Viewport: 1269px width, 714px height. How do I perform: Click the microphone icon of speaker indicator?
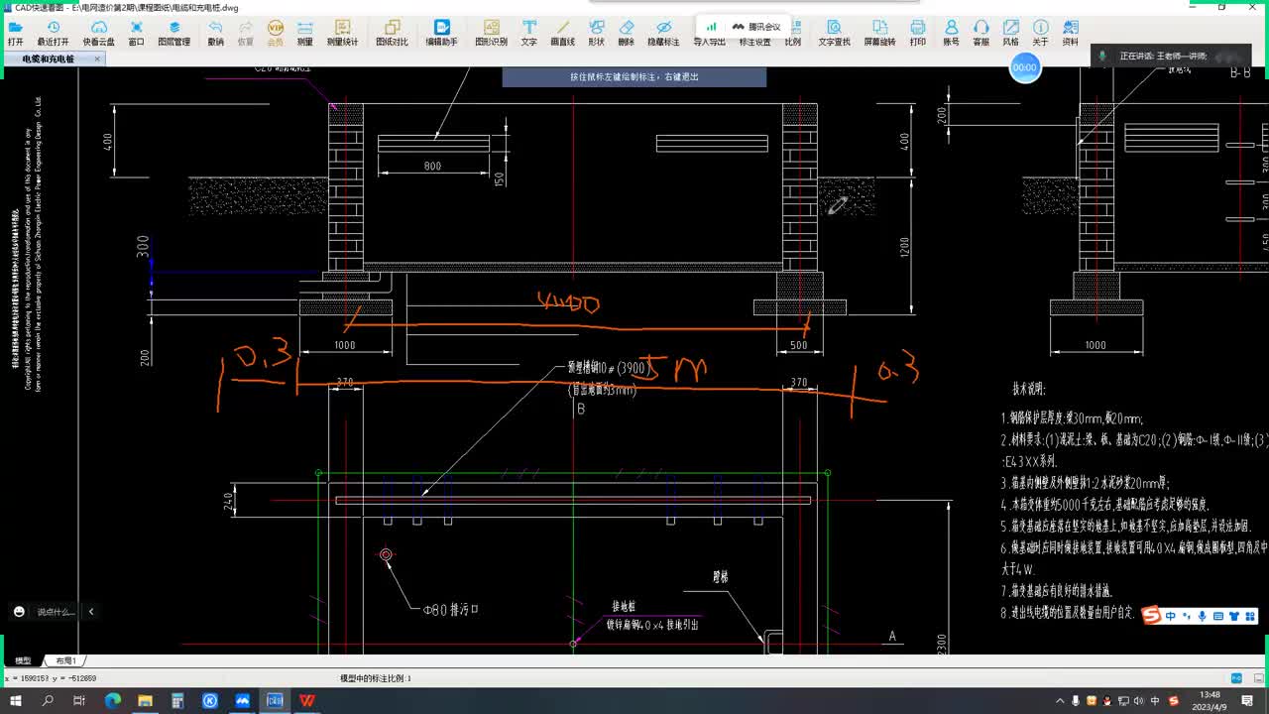click(1102, 57)
